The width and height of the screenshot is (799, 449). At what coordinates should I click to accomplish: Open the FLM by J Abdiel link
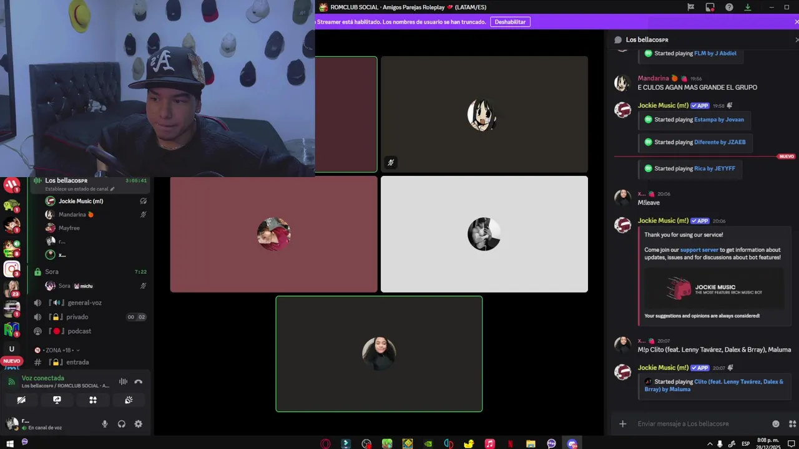pyautogui.click(x=715, y=53)
